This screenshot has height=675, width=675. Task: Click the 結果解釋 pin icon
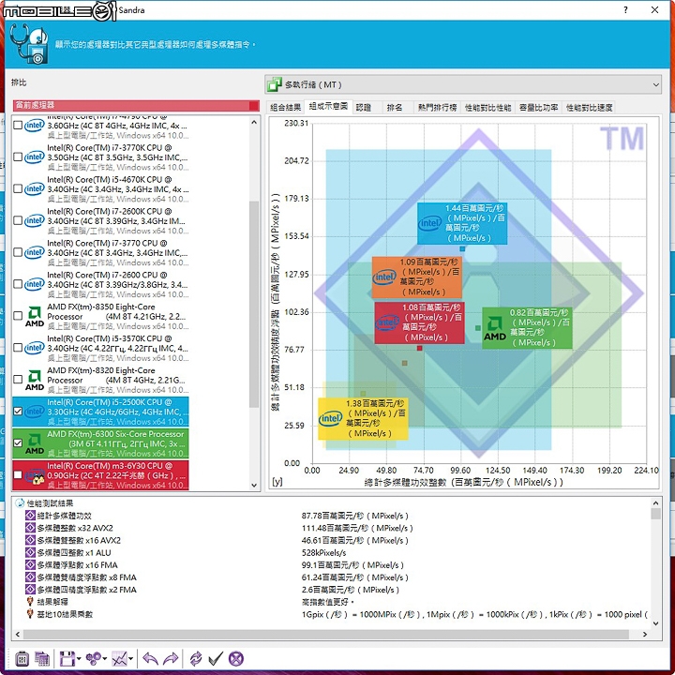tap(30, 601)
